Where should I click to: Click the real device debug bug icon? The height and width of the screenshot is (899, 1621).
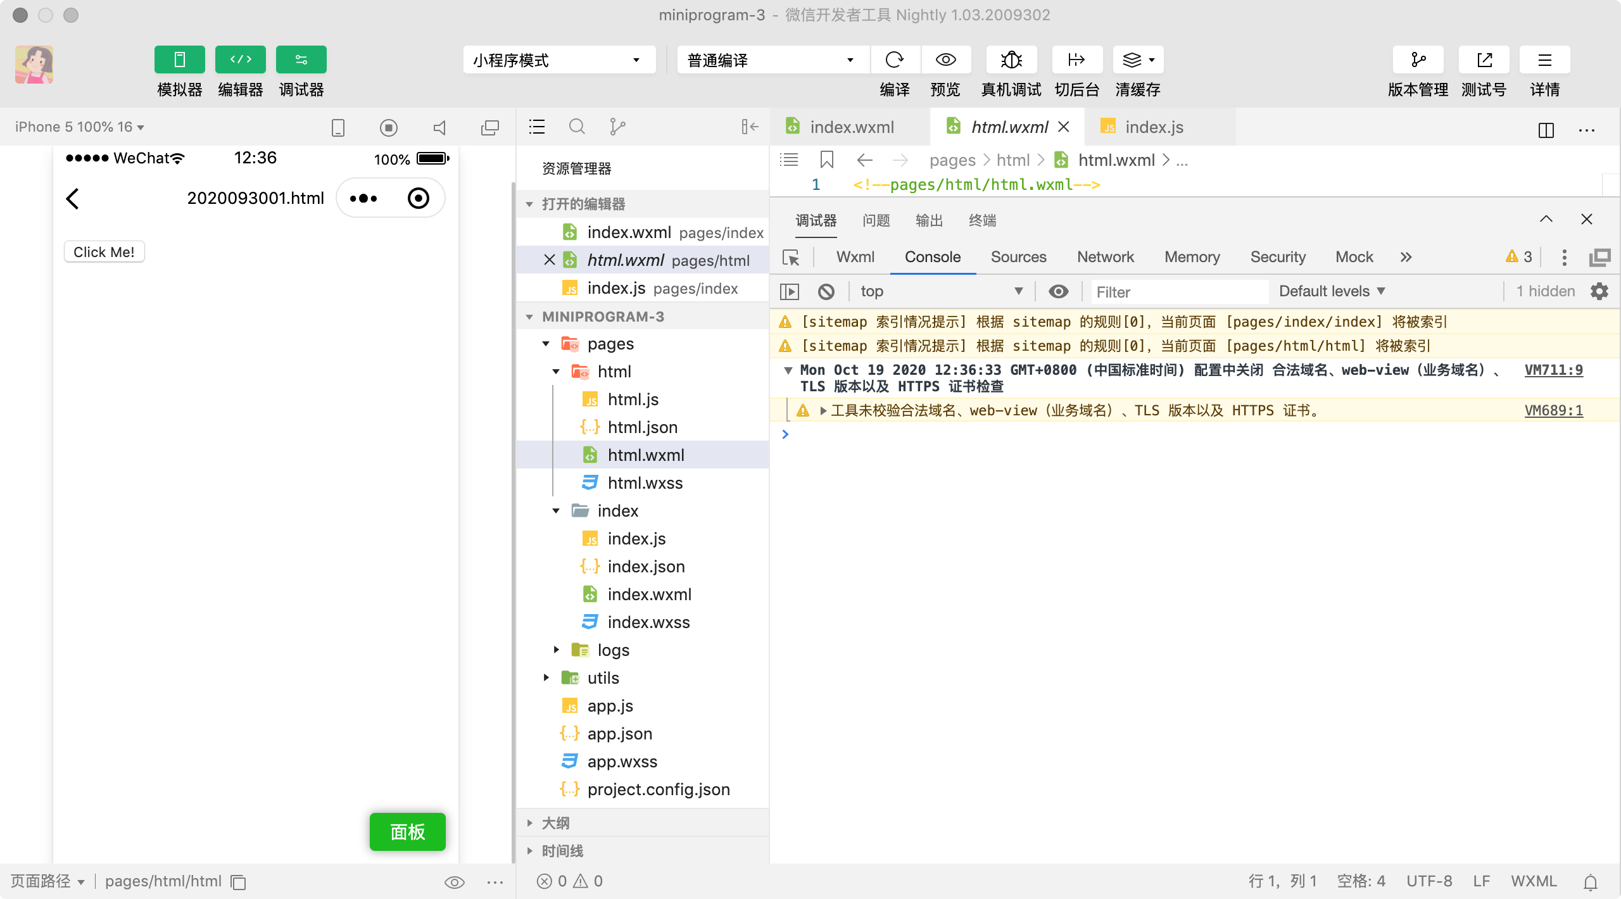[1011, 60]
